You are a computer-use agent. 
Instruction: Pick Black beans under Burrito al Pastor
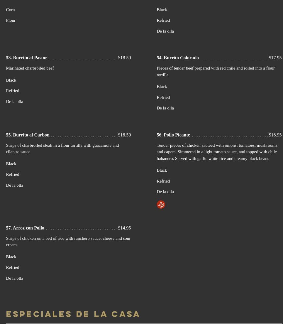[x=11, y=80]
